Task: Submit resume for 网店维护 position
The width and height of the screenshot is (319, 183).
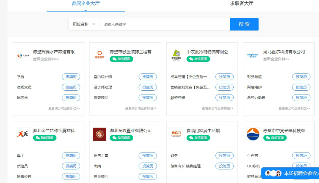Action: tap(301, 87)
